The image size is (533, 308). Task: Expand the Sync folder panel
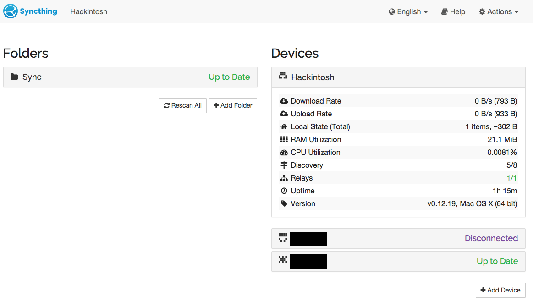(130, 77)
